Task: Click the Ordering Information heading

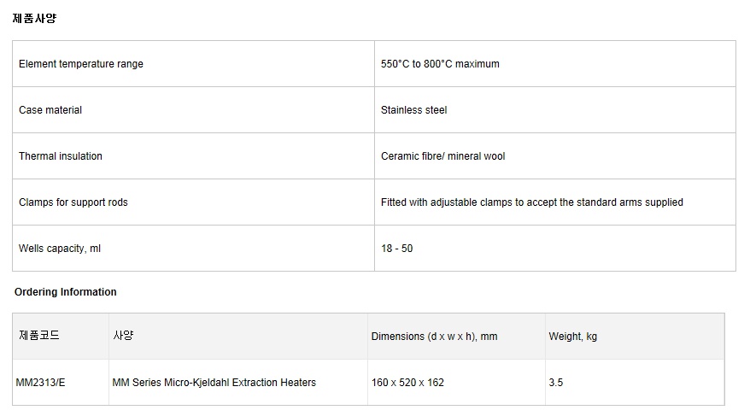Action: (x=66, y=292)
